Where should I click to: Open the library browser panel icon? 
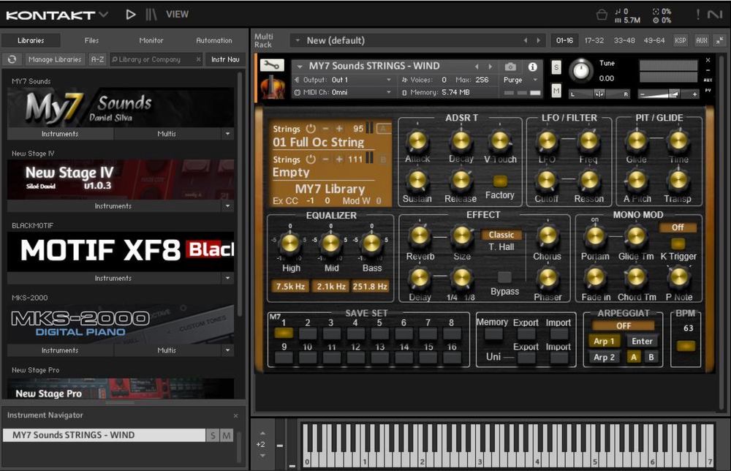(151, 15)
